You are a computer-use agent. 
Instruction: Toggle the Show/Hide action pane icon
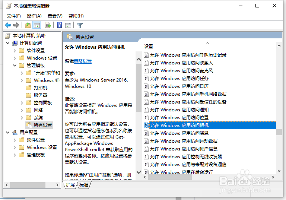tap(68, 25)
